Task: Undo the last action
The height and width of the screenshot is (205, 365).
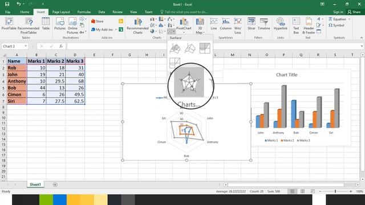Action: (19, 4)
